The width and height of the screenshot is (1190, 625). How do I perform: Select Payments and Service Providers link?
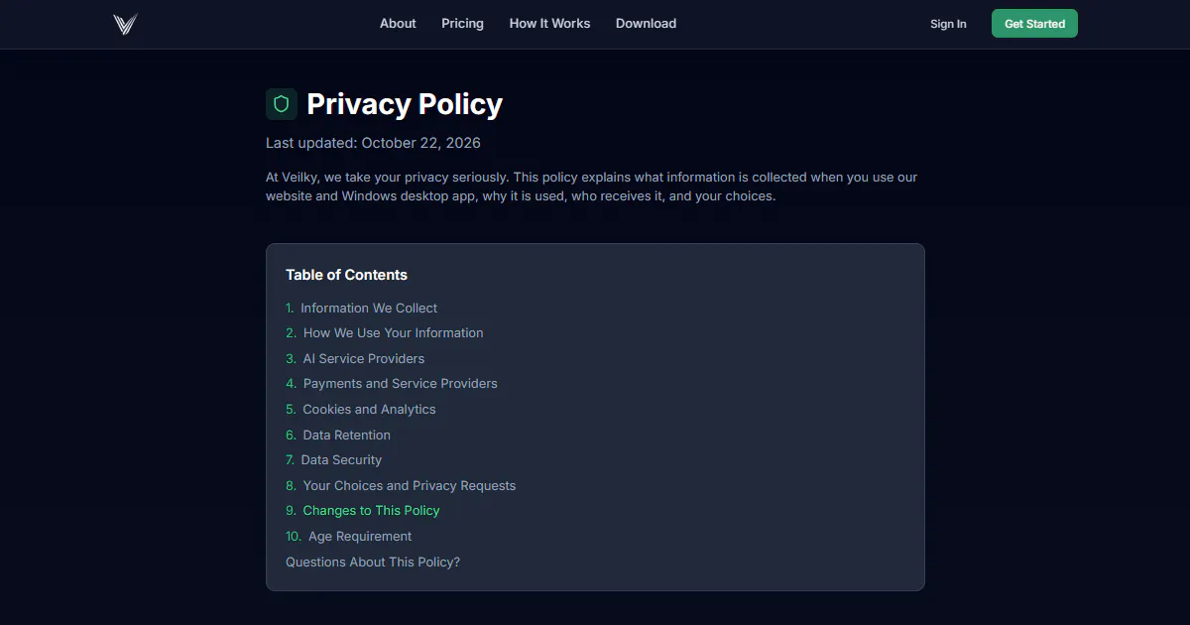pos(392,384)
